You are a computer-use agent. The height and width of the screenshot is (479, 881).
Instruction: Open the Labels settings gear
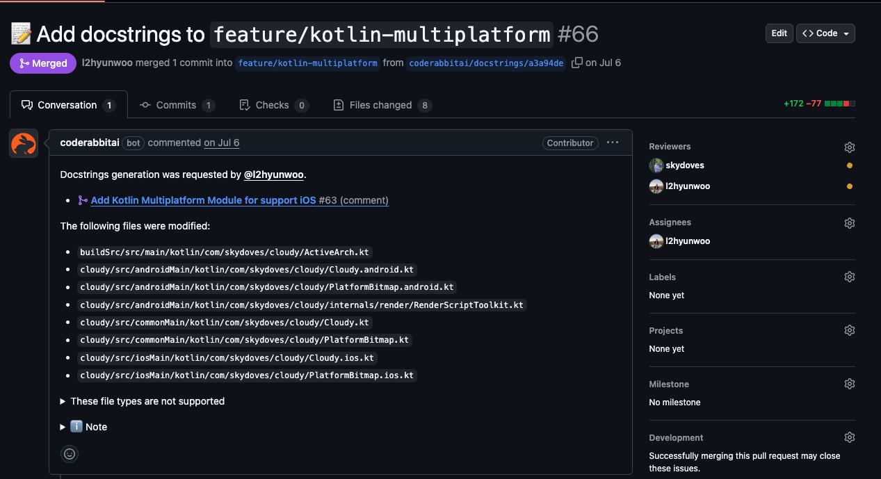tap(849, 277)
